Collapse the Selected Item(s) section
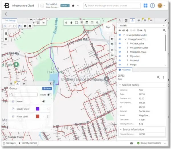 [120, 85]
